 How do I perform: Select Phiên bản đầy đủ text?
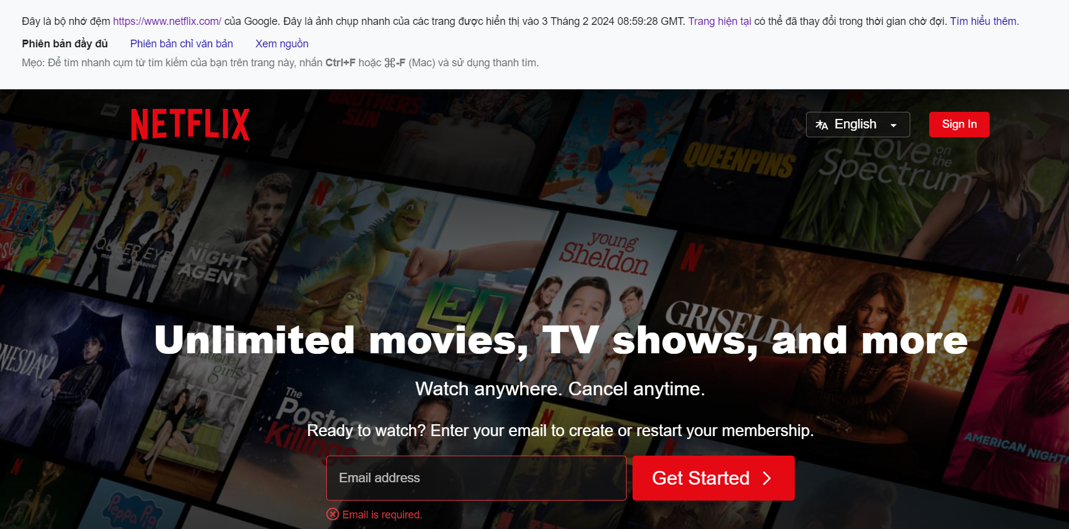pyautogui.click(x=65, y=44)
